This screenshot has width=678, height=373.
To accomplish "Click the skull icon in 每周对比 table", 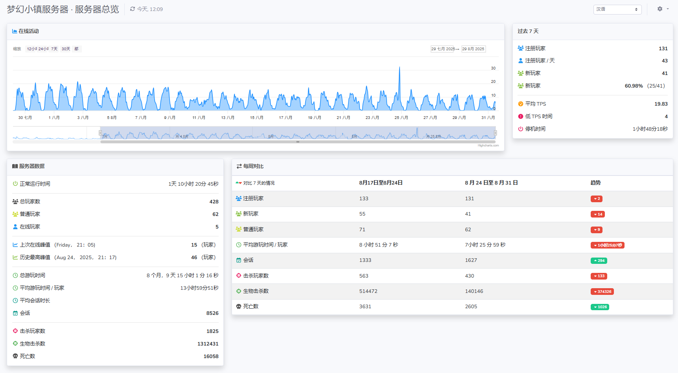I will point(239,307).
